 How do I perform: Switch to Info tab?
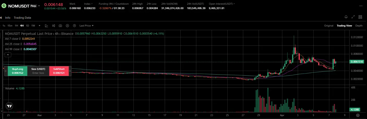tap(8, 18)
